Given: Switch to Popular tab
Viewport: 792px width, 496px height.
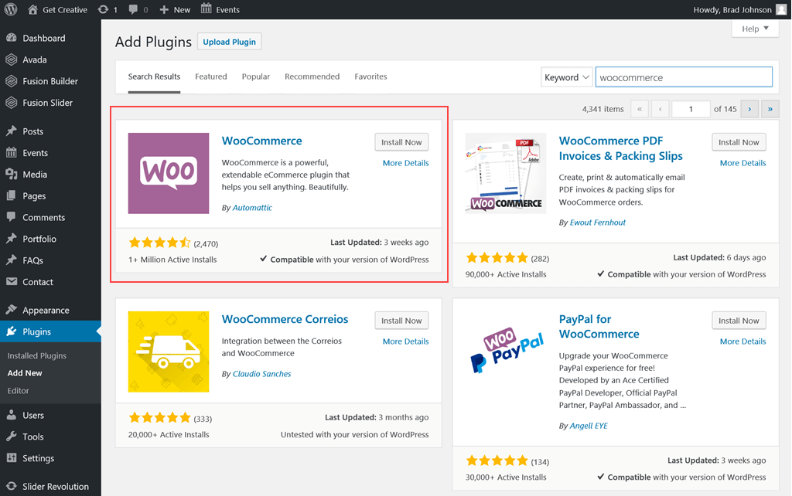Looking at the screenshot, I should [x=255, y=76].
